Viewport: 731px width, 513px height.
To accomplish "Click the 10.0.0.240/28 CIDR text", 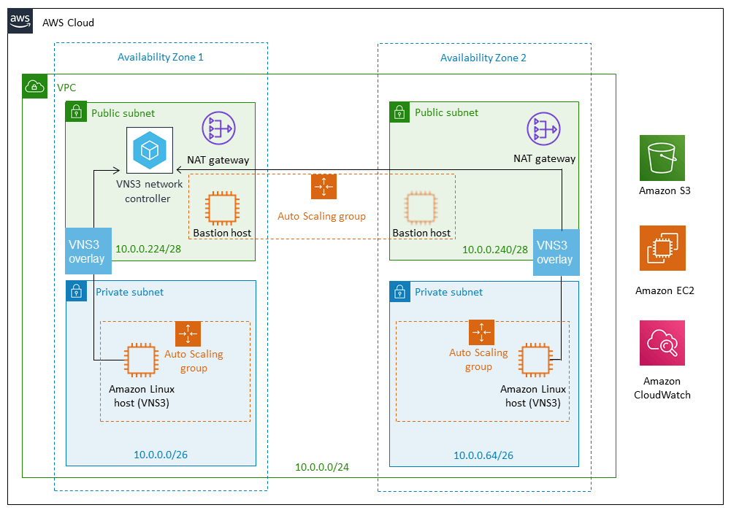I will [495, 250].
